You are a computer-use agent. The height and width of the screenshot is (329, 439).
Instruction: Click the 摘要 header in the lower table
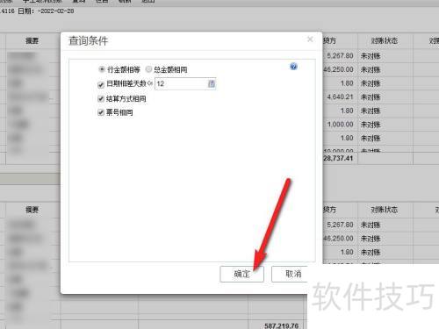pos(32,210)
